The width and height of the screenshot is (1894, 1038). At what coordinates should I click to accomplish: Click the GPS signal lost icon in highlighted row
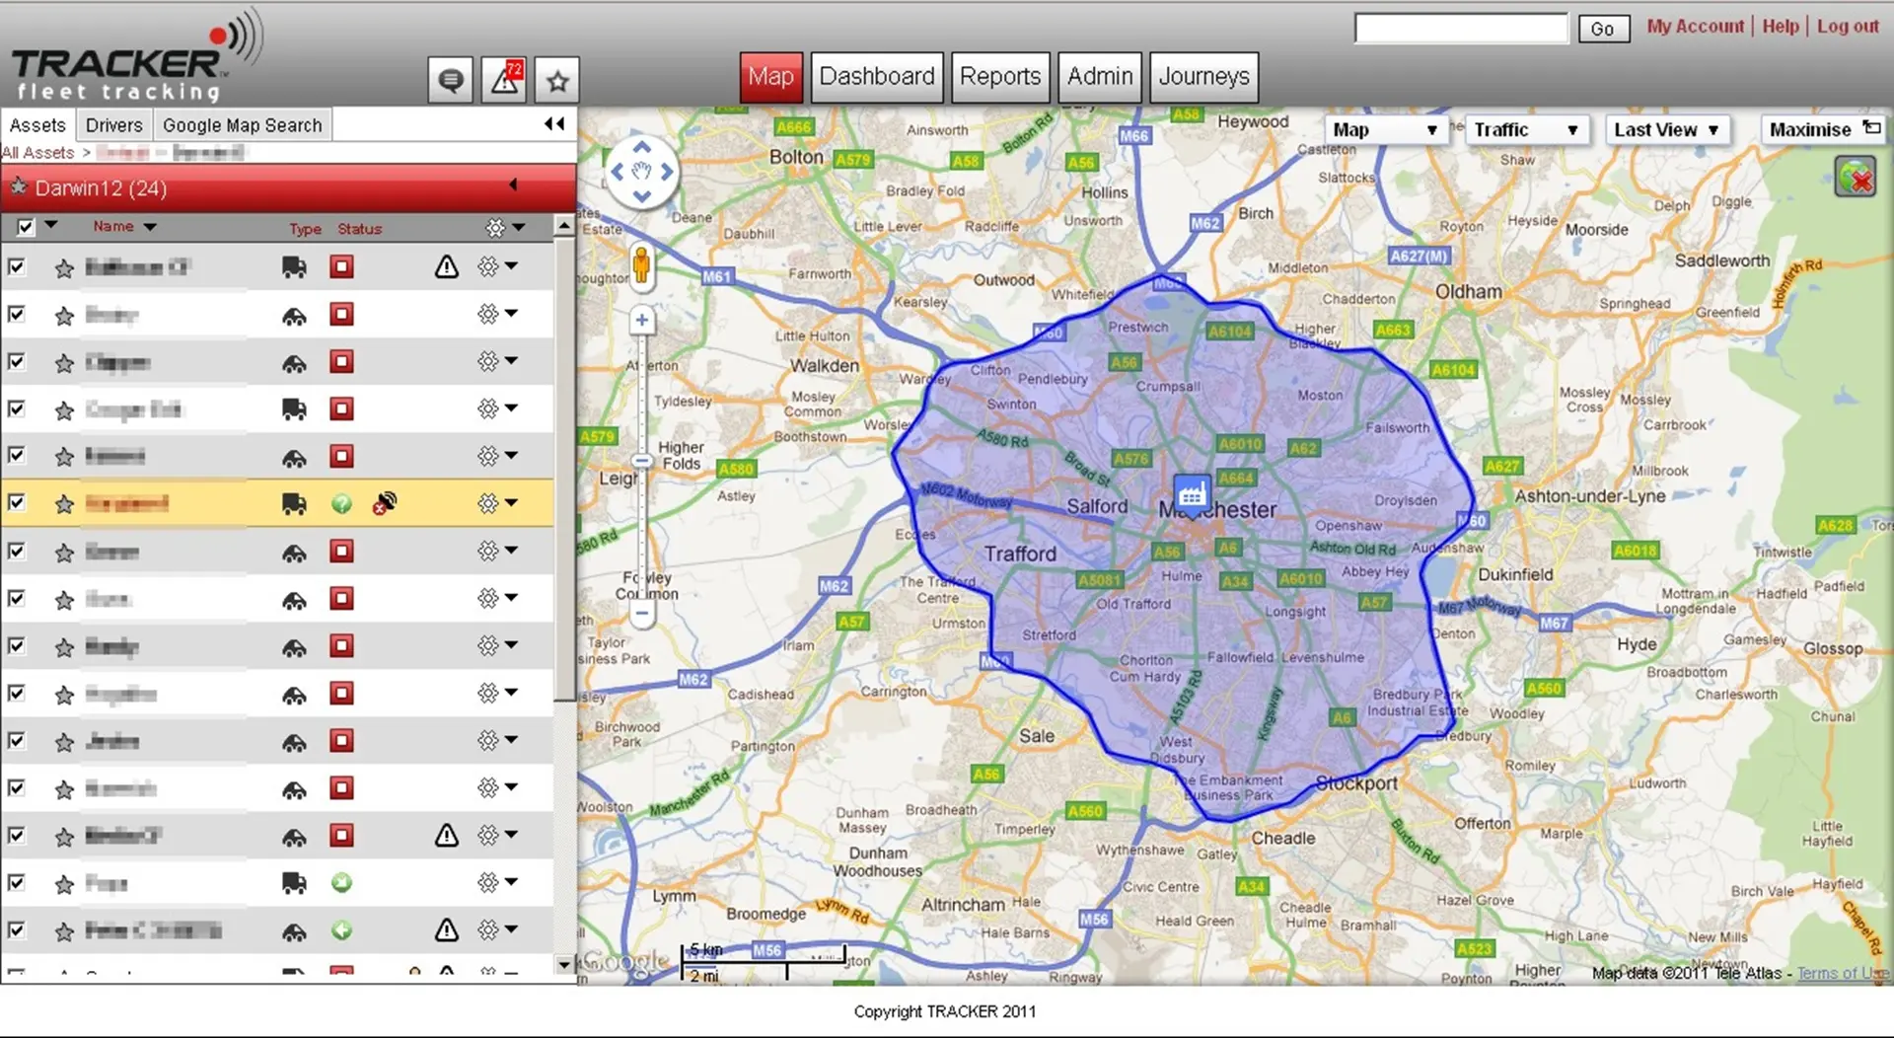(x=385, y=503)
